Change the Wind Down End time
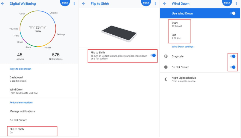The width and height of the screenshot is (241, 138). (x=176, y=37)
